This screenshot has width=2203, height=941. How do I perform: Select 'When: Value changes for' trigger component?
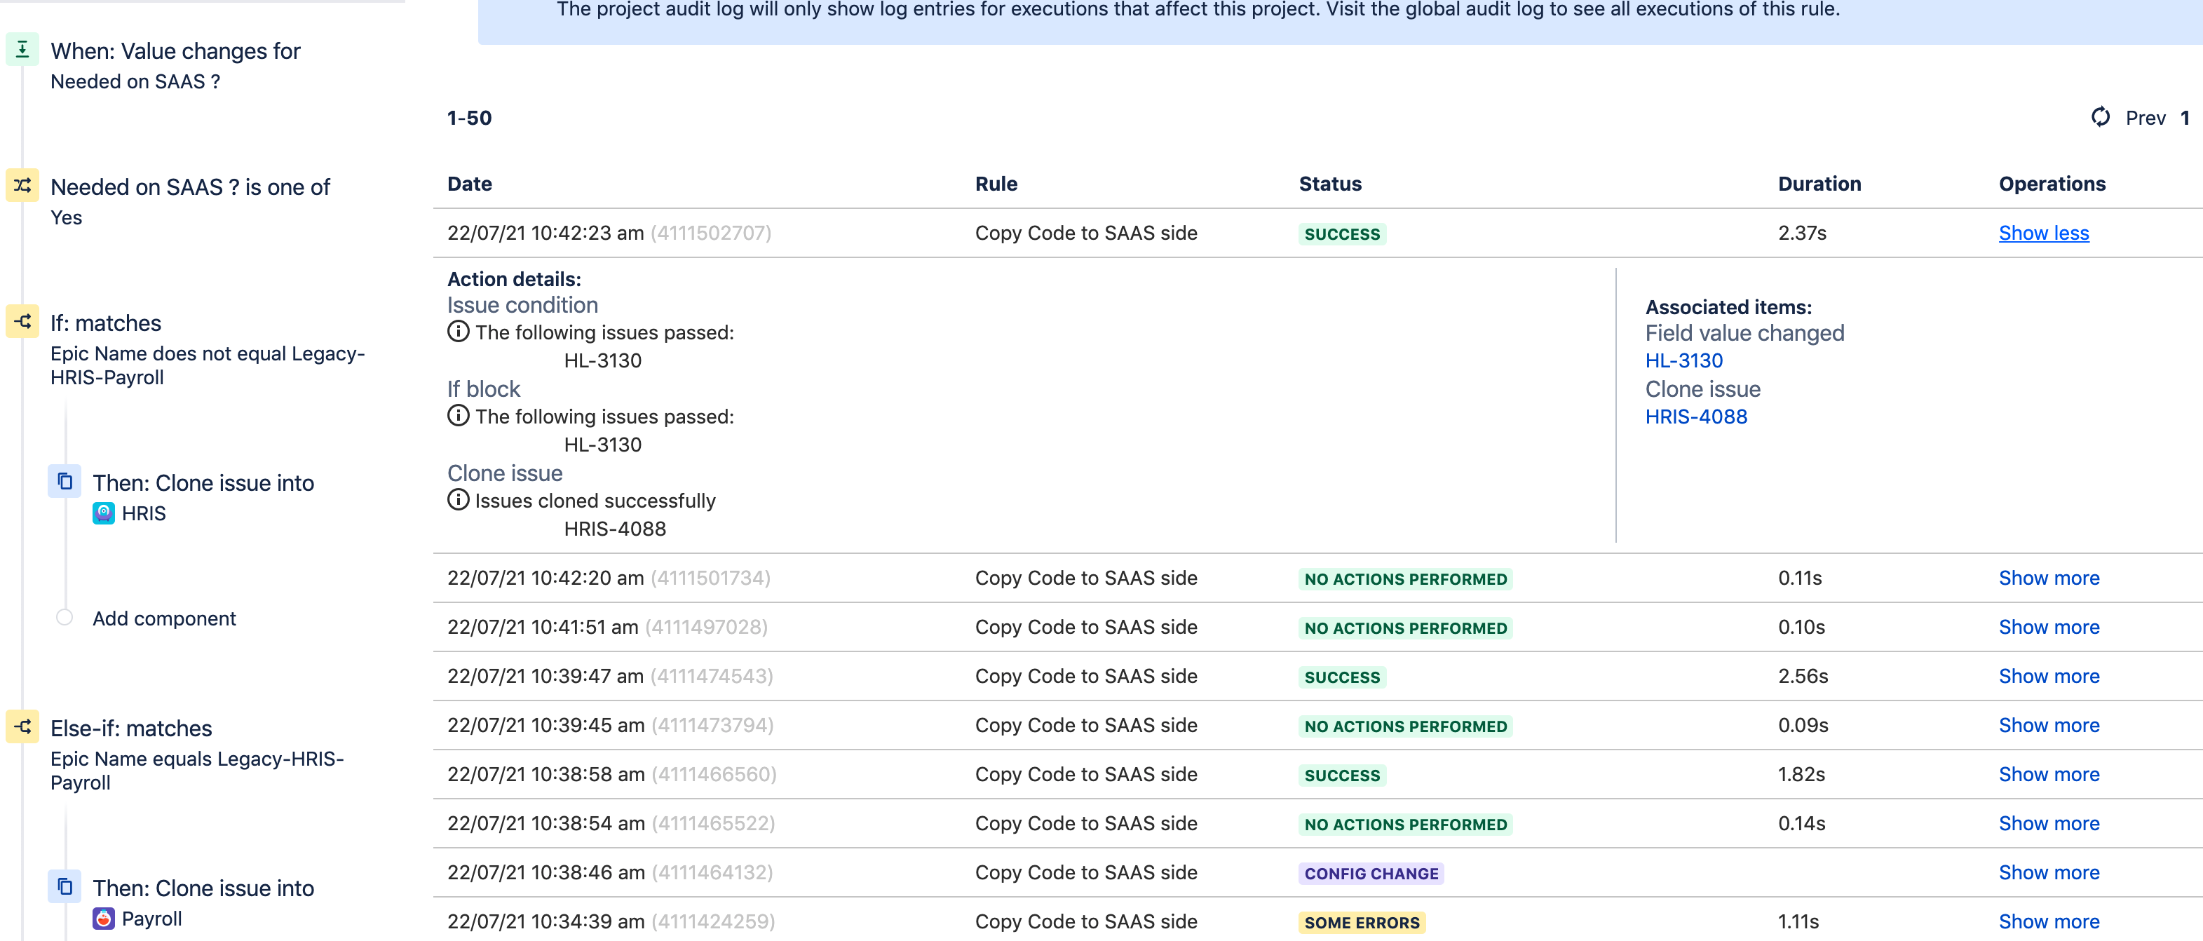(175, 65)
